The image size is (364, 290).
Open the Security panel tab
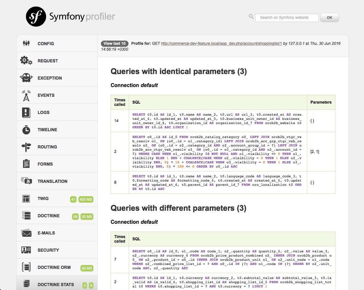pyautogui.click(x=48, y=250)
